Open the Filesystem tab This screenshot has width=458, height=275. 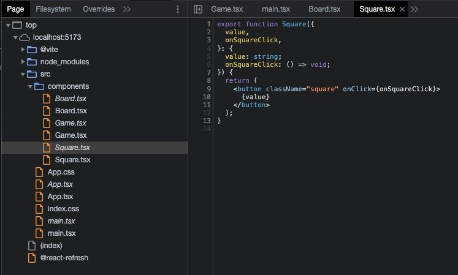coord(53,9)
